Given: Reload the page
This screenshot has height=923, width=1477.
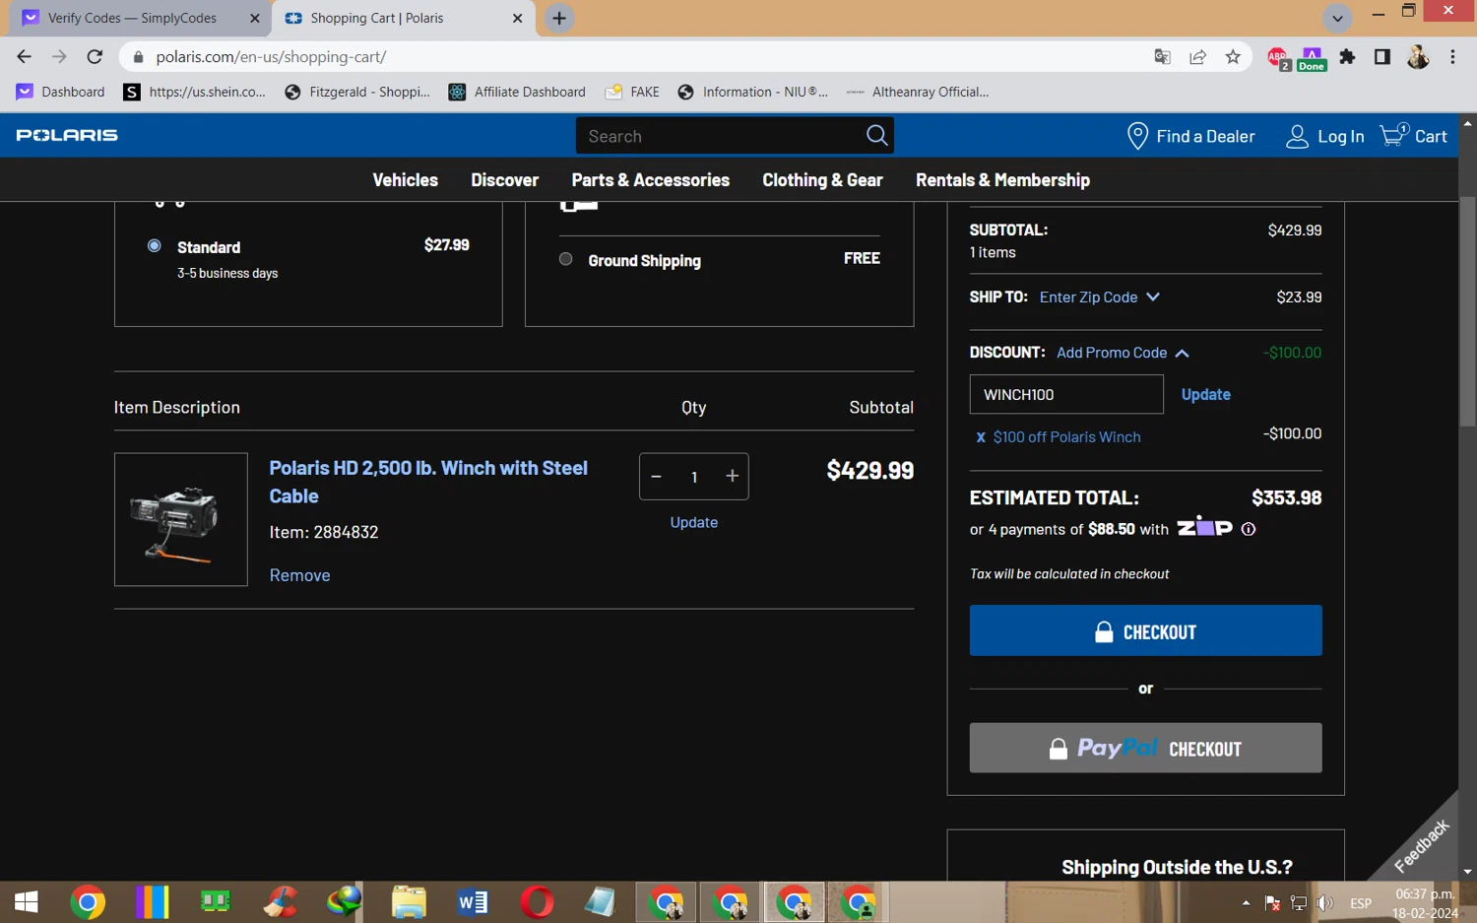Looking at the screenshot, I should (95, 56).
